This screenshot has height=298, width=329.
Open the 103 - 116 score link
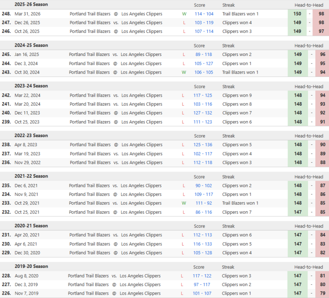tap(203, 105)
